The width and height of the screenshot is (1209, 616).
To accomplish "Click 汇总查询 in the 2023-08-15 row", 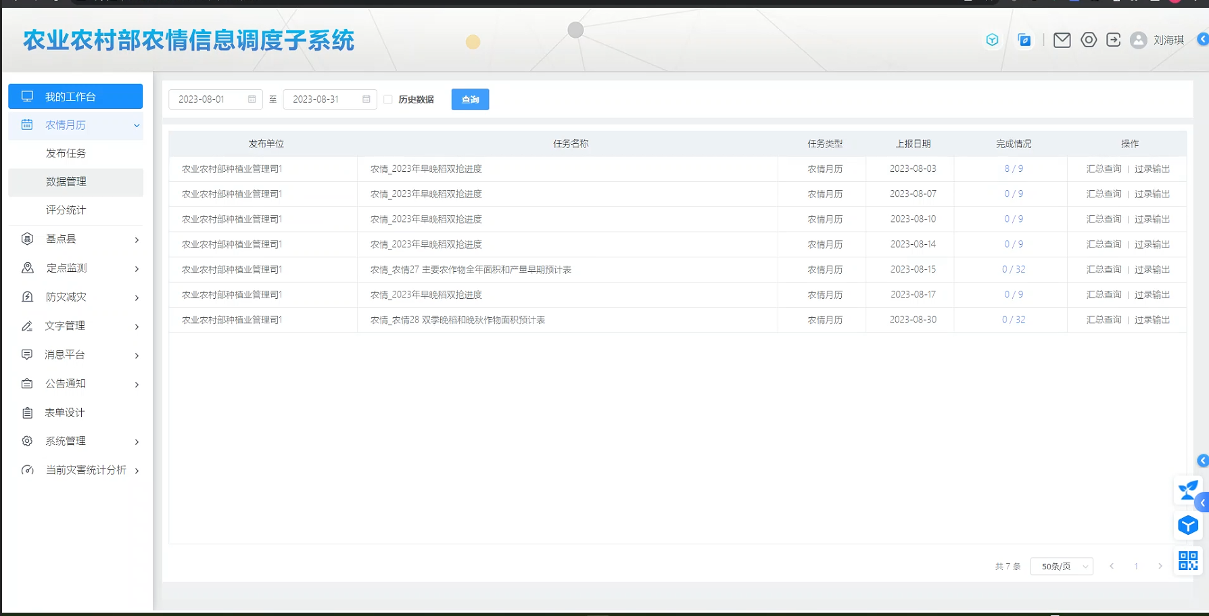I will pyautogui.click(x=1104, y=270).
